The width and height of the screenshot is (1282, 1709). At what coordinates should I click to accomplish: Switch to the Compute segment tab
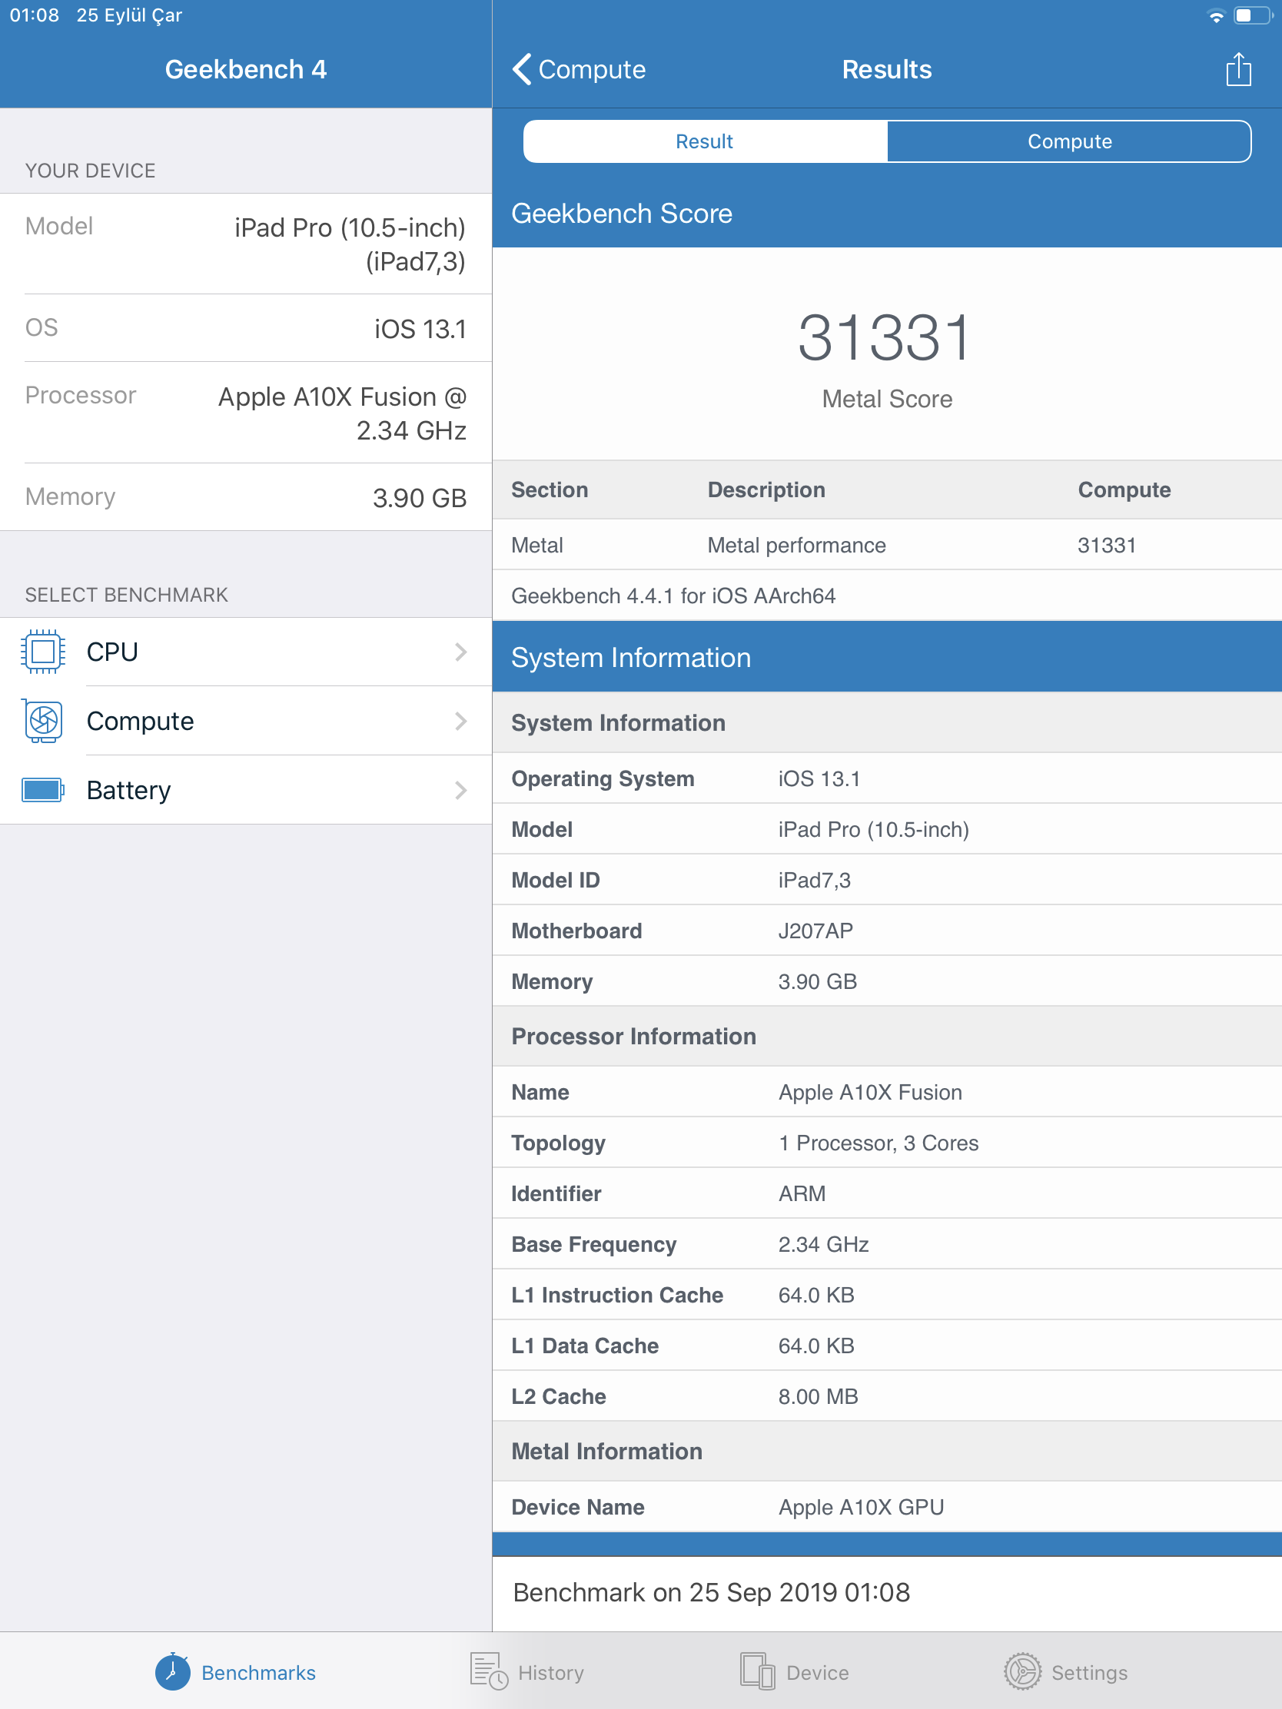click(x=1070, y=141)
